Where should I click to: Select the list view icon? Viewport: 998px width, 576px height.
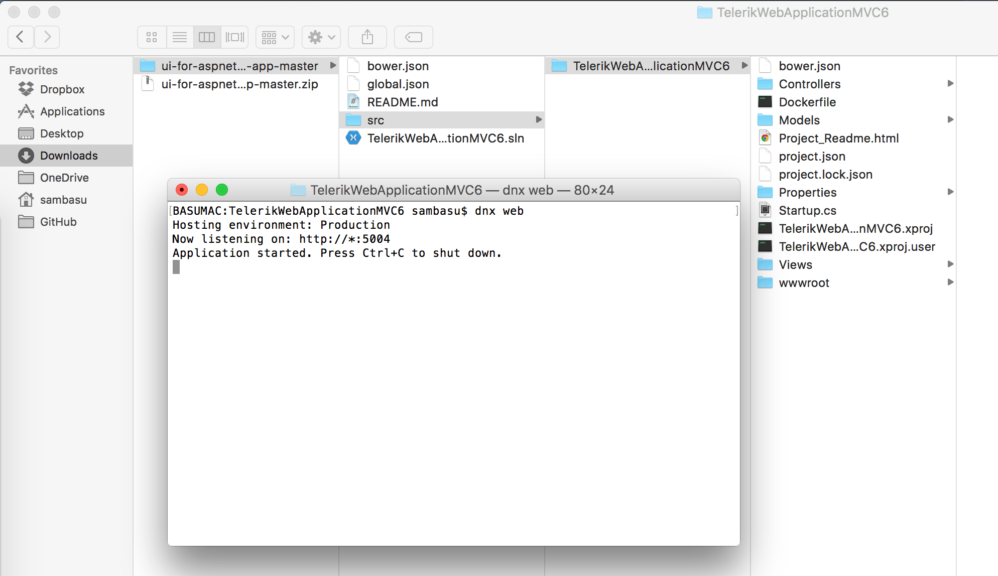point(180,37)
